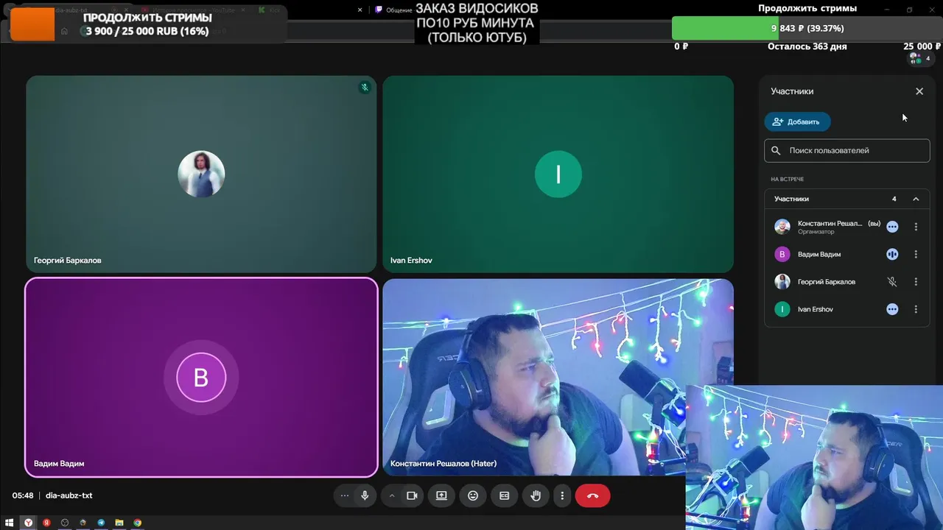Open more actions for Георгий Баркалов

click(x=916, y=282)
